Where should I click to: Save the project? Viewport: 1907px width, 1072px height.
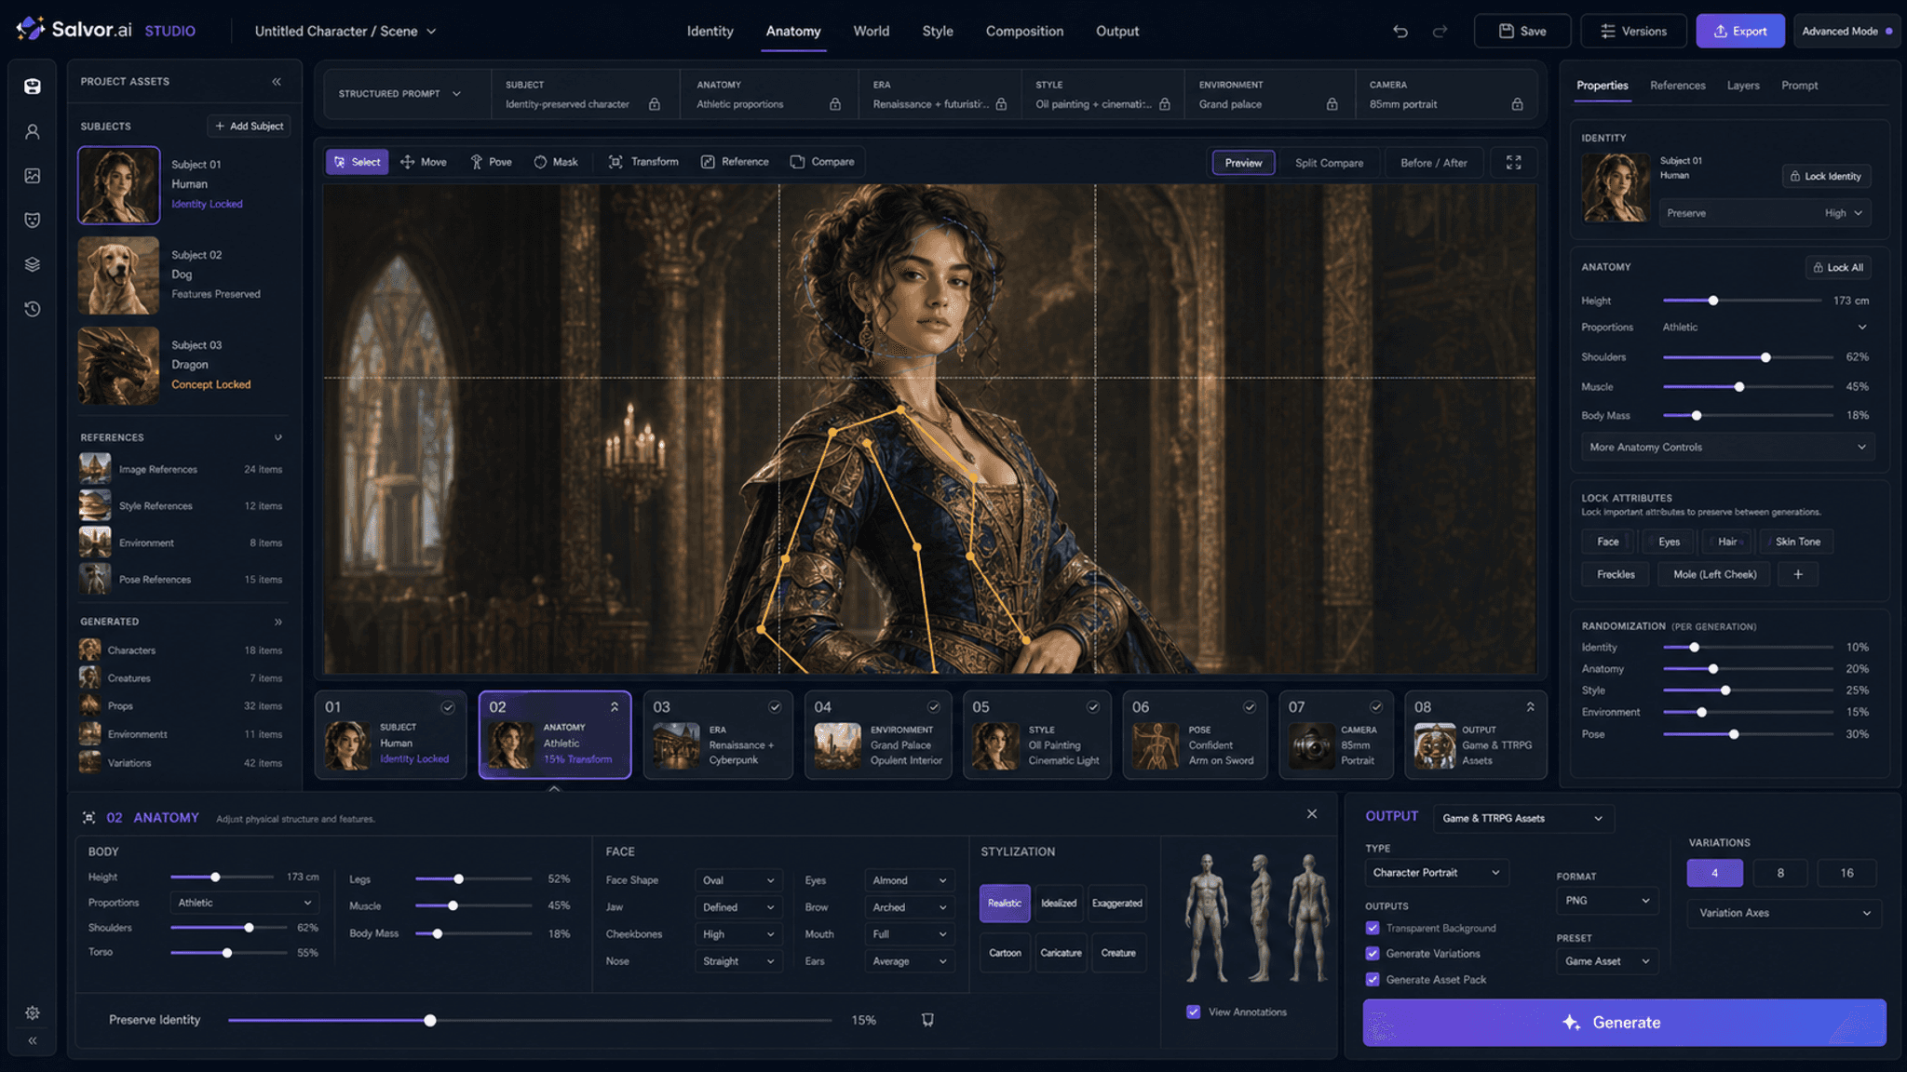1522,31
